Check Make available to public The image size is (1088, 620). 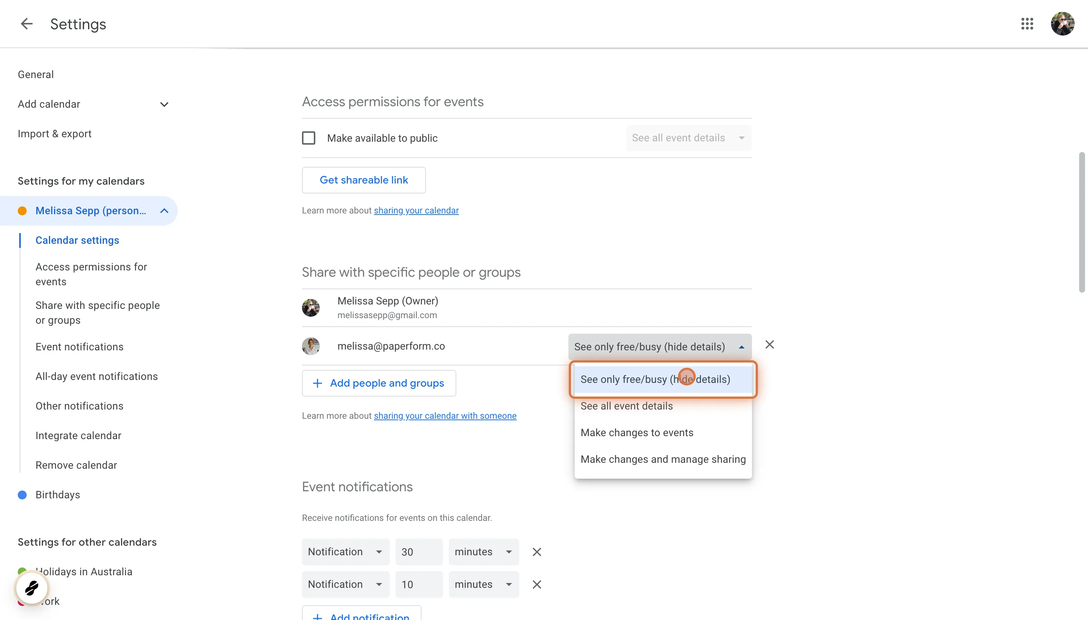(x=308, y=138)
